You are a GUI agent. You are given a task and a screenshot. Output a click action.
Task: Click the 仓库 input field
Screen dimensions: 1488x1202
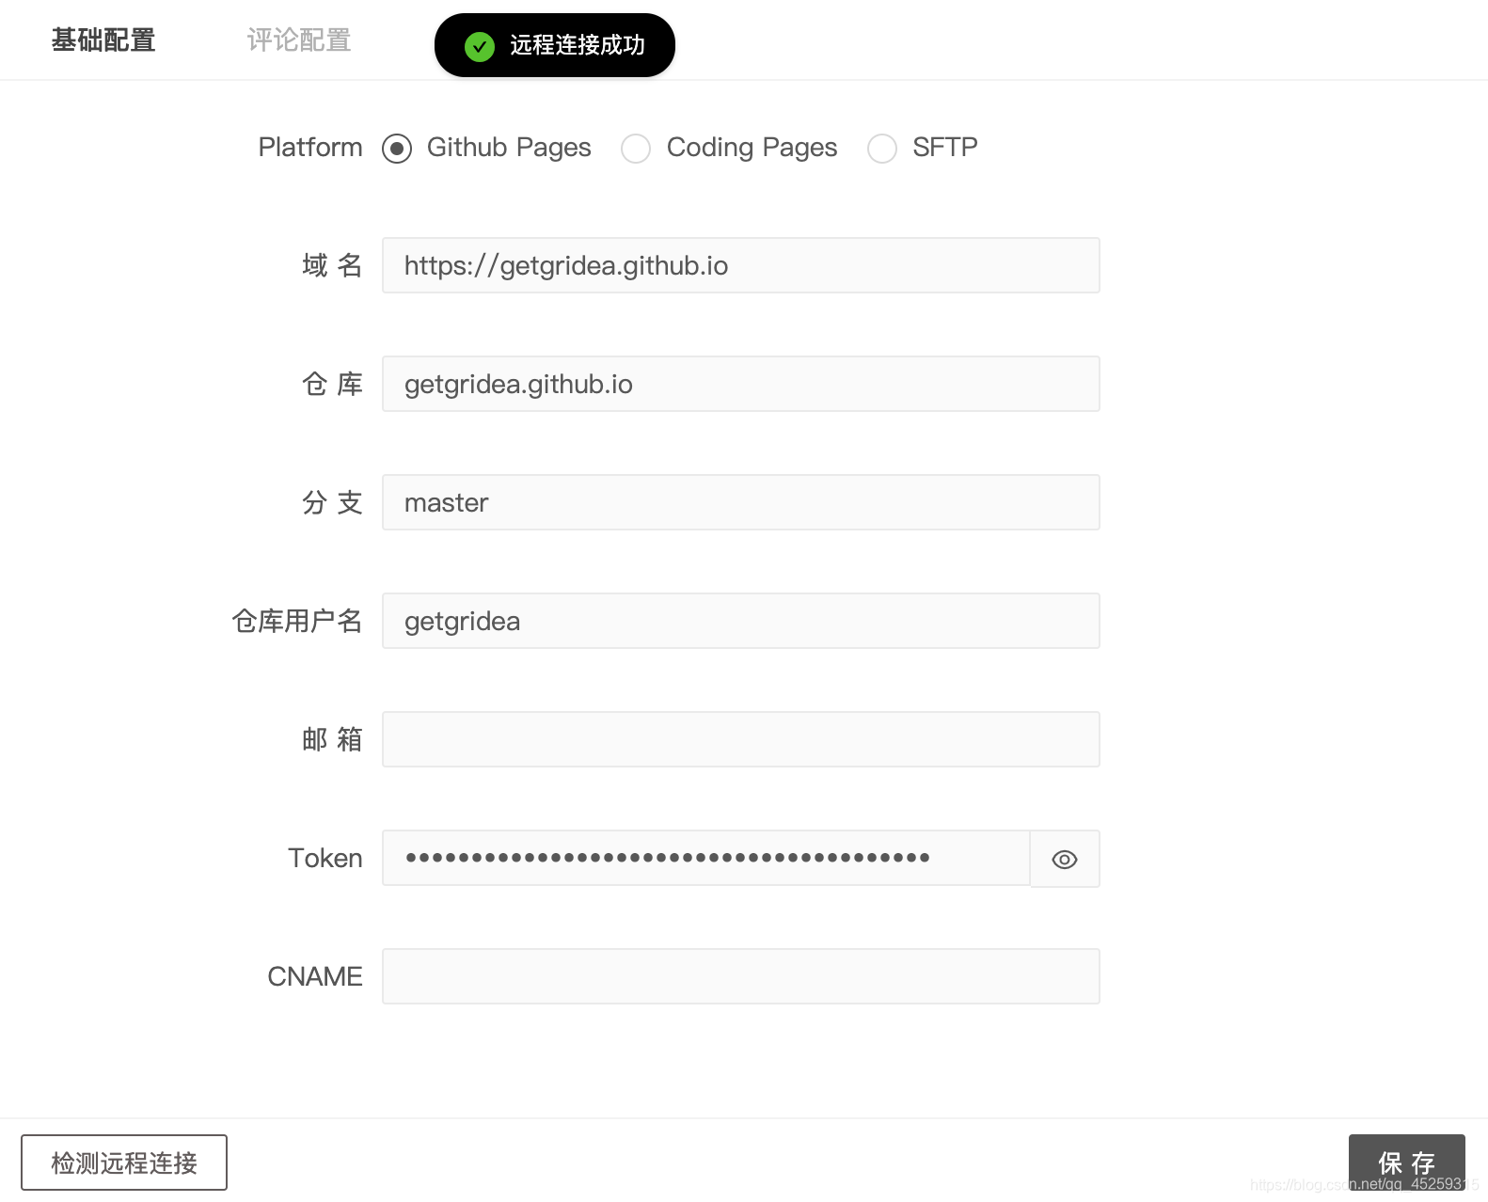[x=740, y=384]
